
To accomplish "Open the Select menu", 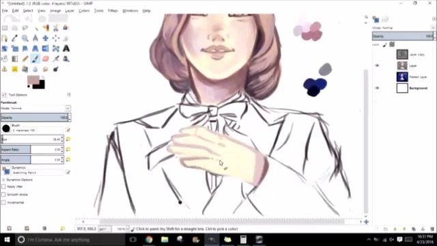I will click(x=28, y=11).
